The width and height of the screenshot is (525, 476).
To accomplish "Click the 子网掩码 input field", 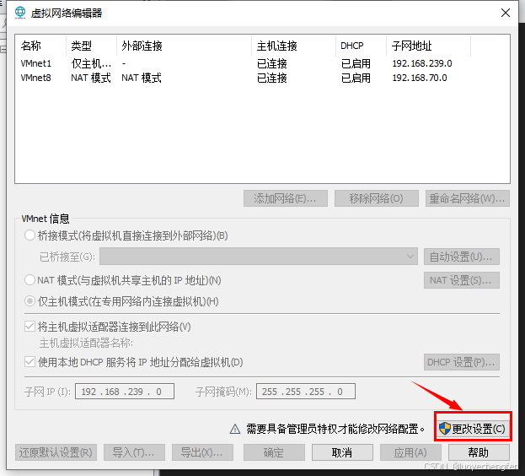I will tap(306, 392).
